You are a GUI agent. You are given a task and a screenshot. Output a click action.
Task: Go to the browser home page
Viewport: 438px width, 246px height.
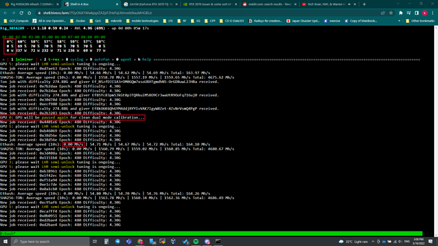pos(29,13)
